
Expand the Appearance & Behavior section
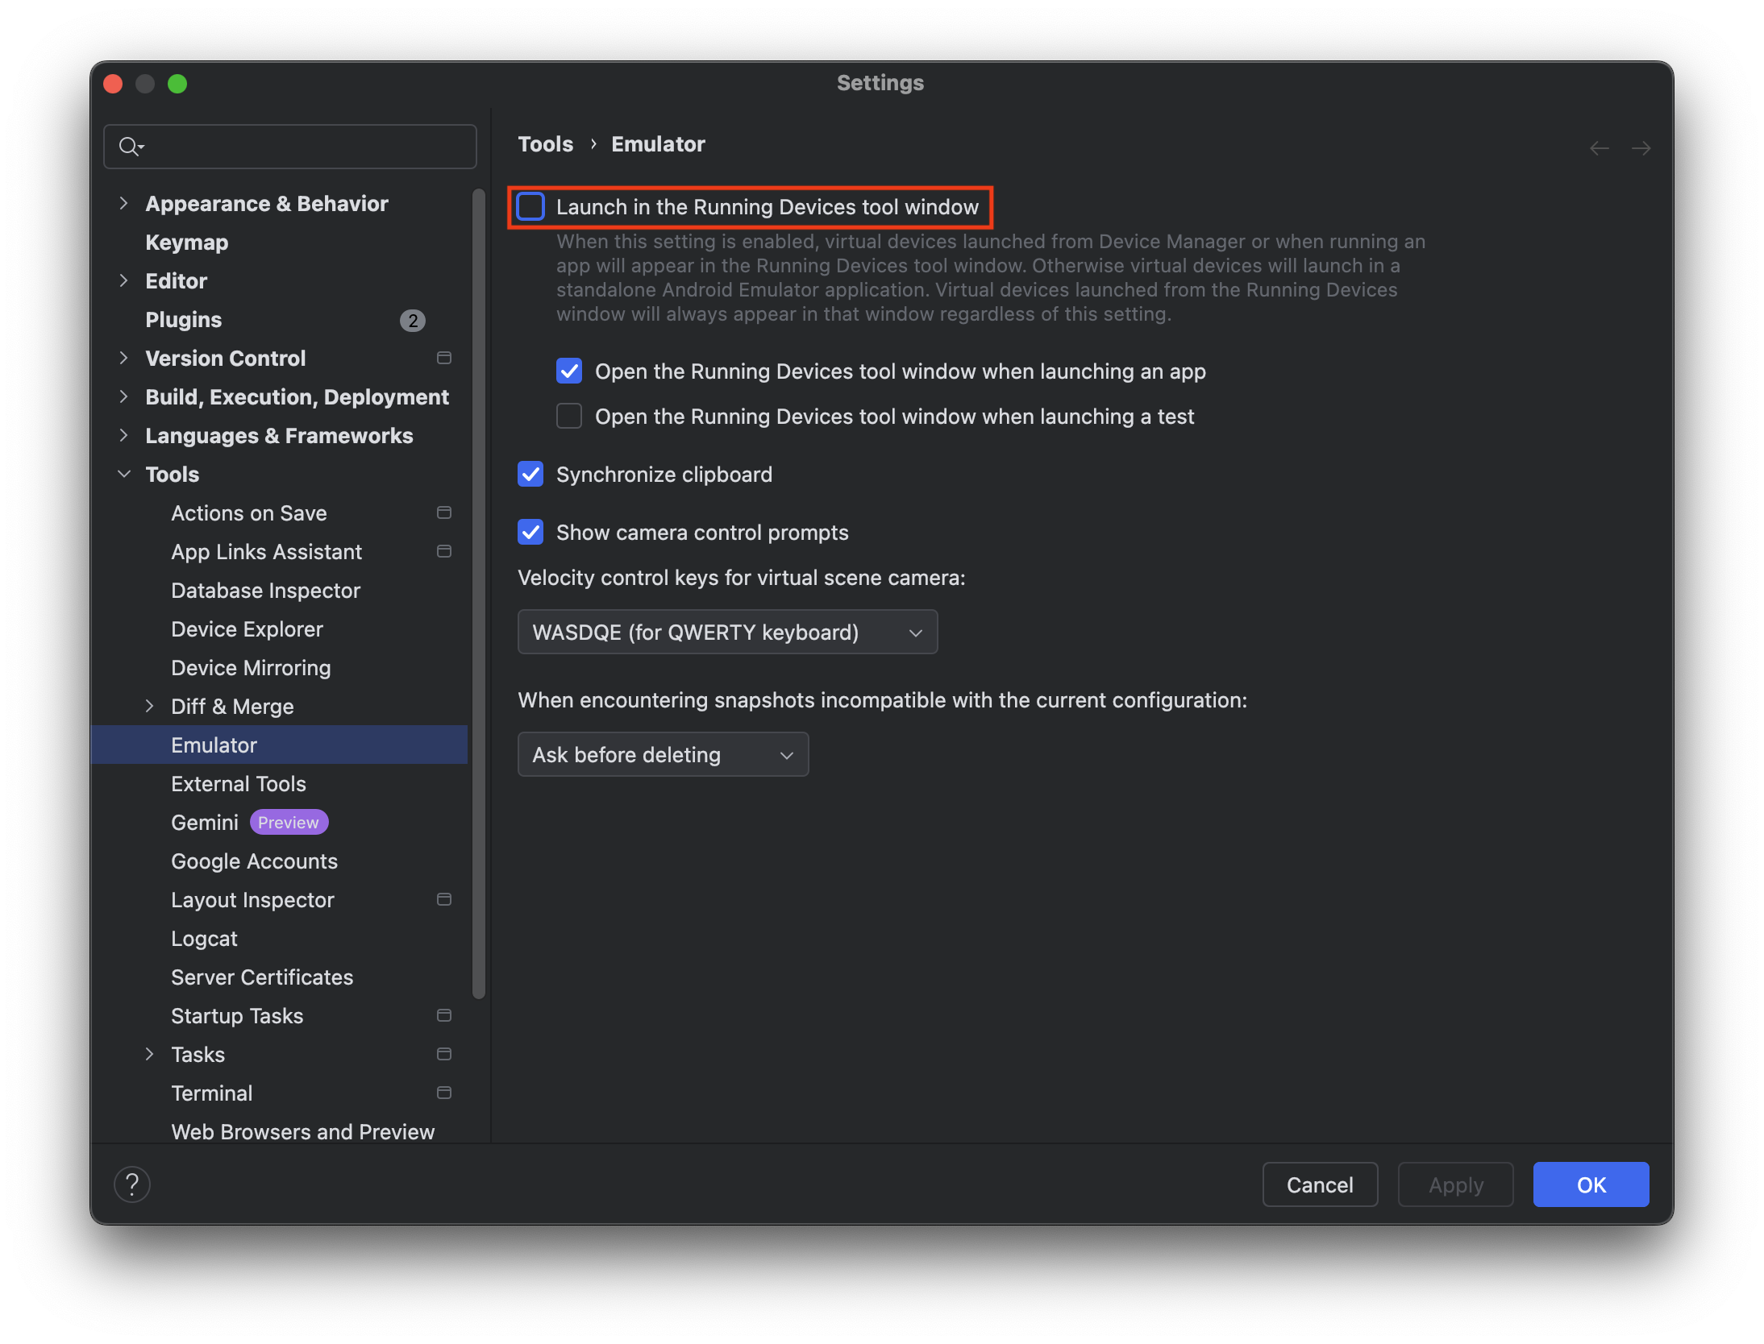tap(123, 203)
